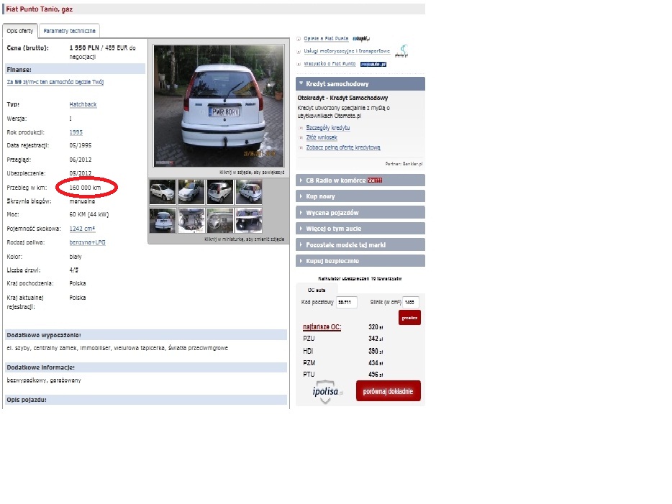This screenshot has width=672, height=504.
Task: Select the 60 KM (44 kW) power value
Action: (89, 214)
